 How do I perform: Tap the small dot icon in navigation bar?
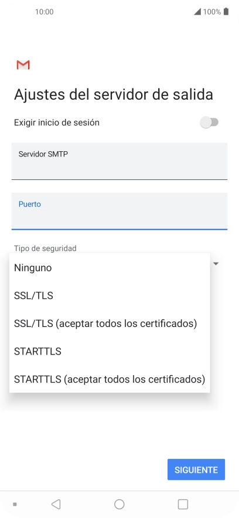click(15, 505)
